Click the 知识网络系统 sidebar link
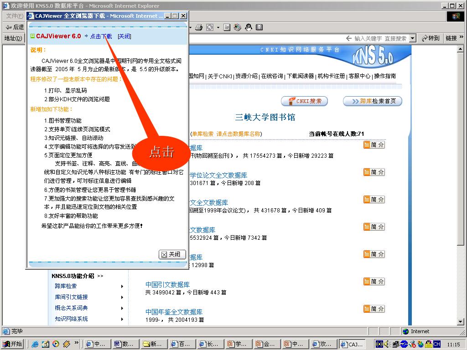 pos(72,319)
